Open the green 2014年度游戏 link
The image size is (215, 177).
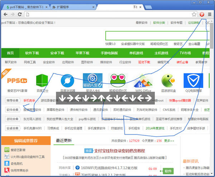pos(155,128)
